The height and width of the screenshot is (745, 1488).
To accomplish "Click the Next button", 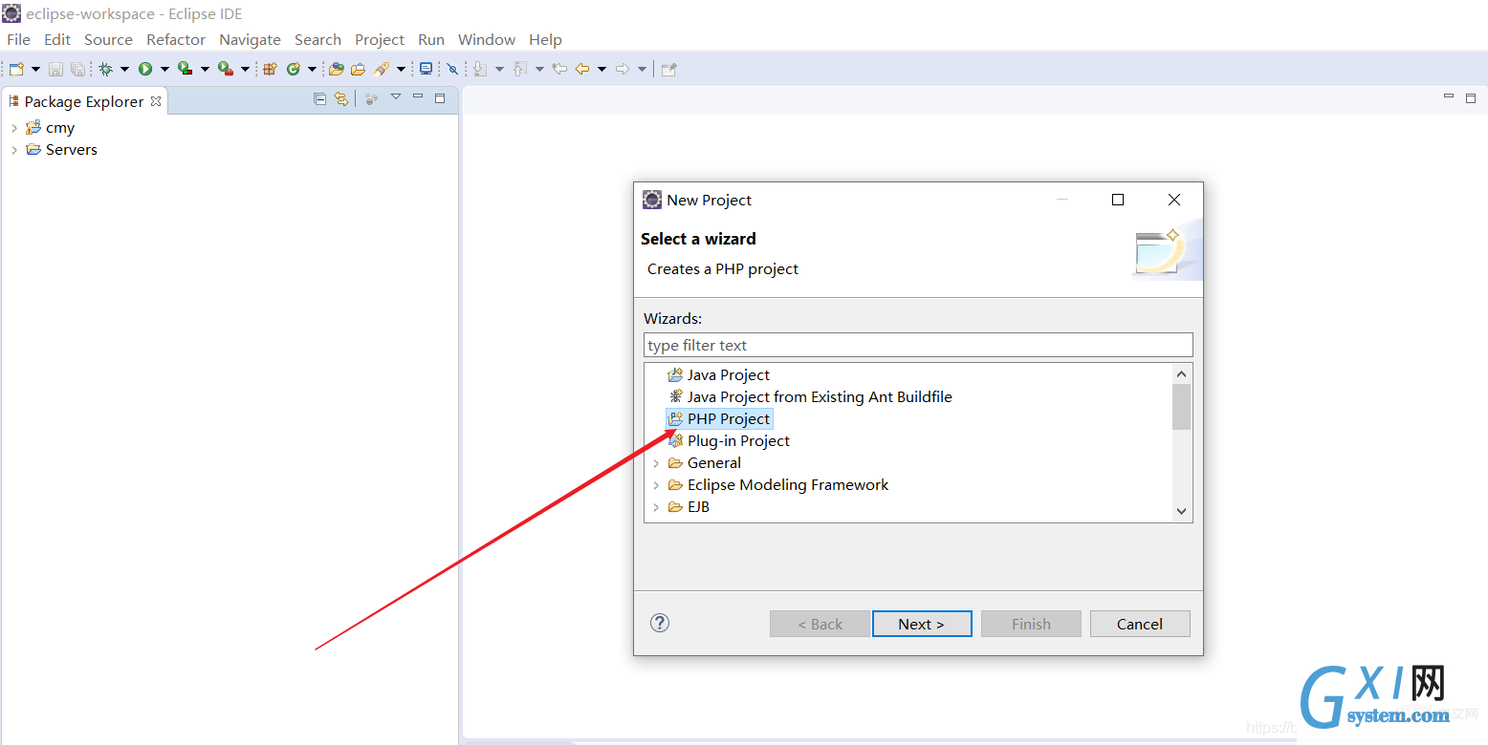I will (x=922, y=624).
